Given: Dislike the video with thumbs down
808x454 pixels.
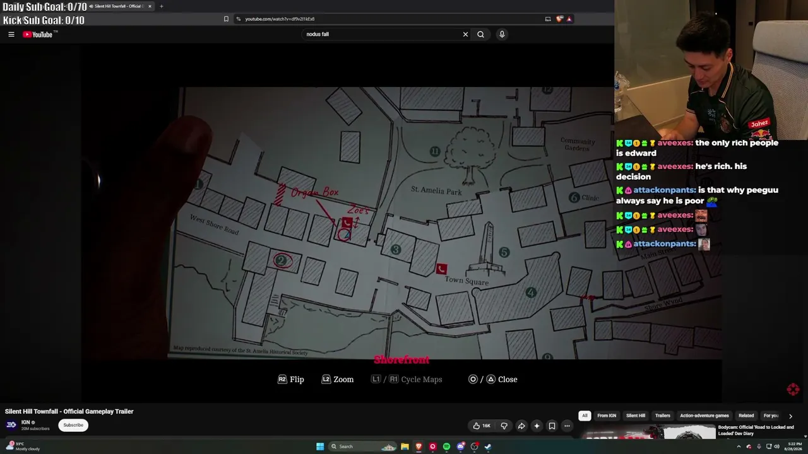Looking at the screenshot, I should click(504, 426).
